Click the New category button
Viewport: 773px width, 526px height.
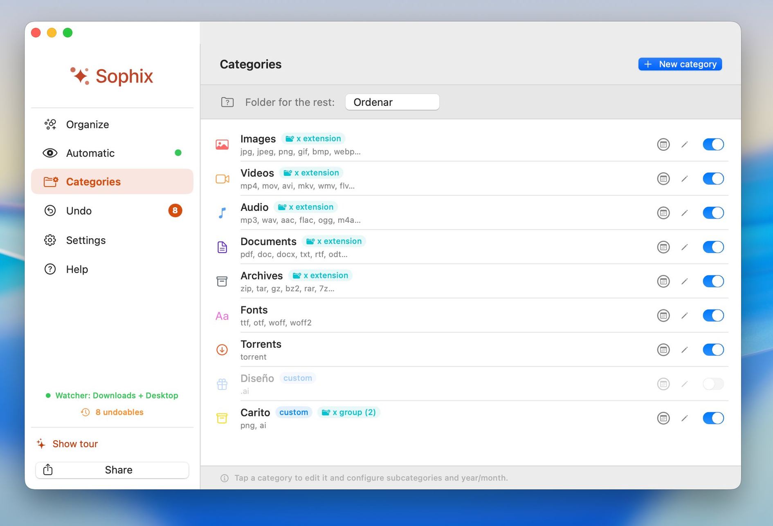coord(680,64)
